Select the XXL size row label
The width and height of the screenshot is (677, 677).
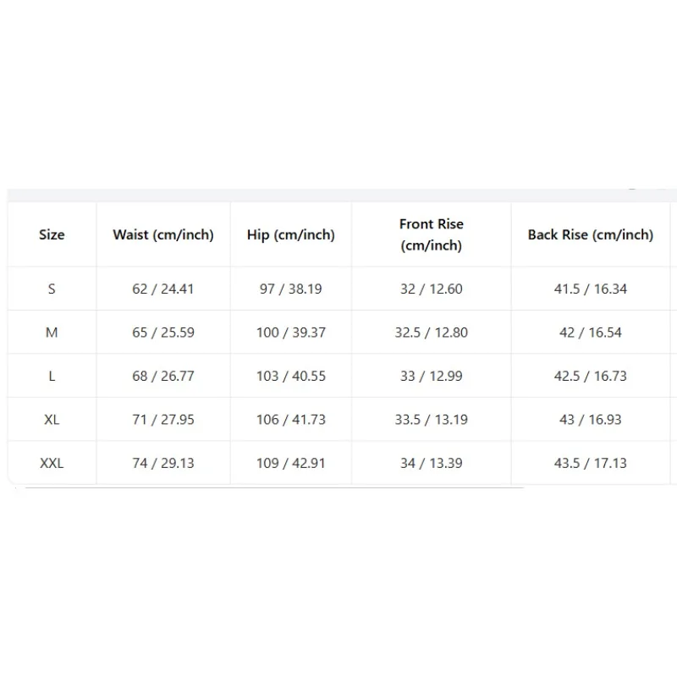coord(52,463)
